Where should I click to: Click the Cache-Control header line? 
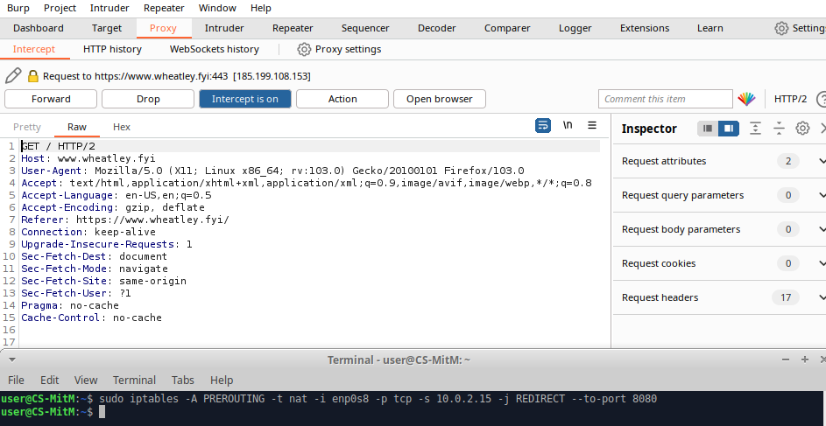tap(92, 318)
